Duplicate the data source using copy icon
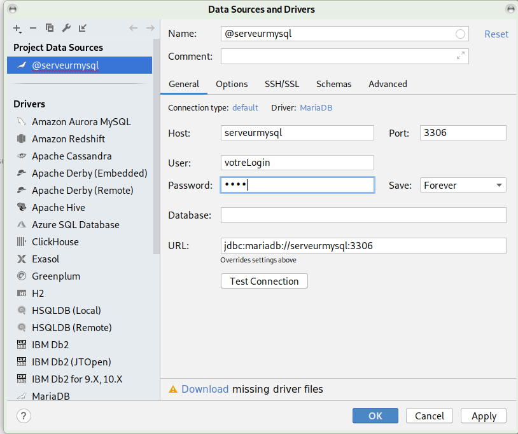 [x=50, y=28]
